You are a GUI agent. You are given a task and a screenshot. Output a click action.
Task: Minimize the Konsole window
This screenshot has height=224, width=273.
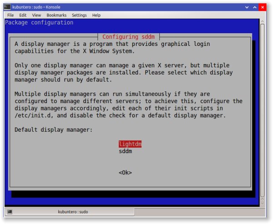click(247, 7)
